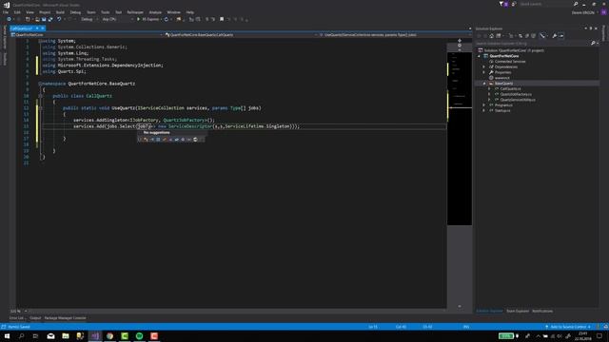
Task: Click Solution Explorer Preview Selected Items icon
Action: click(x=561, y=36)
